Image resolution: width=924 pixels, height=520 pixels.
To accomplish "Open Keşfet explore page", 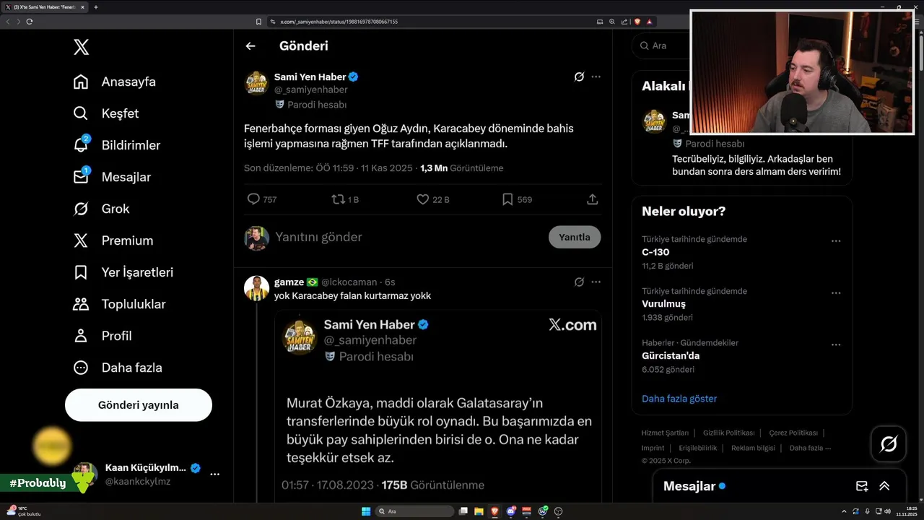I will click(107, 113).
